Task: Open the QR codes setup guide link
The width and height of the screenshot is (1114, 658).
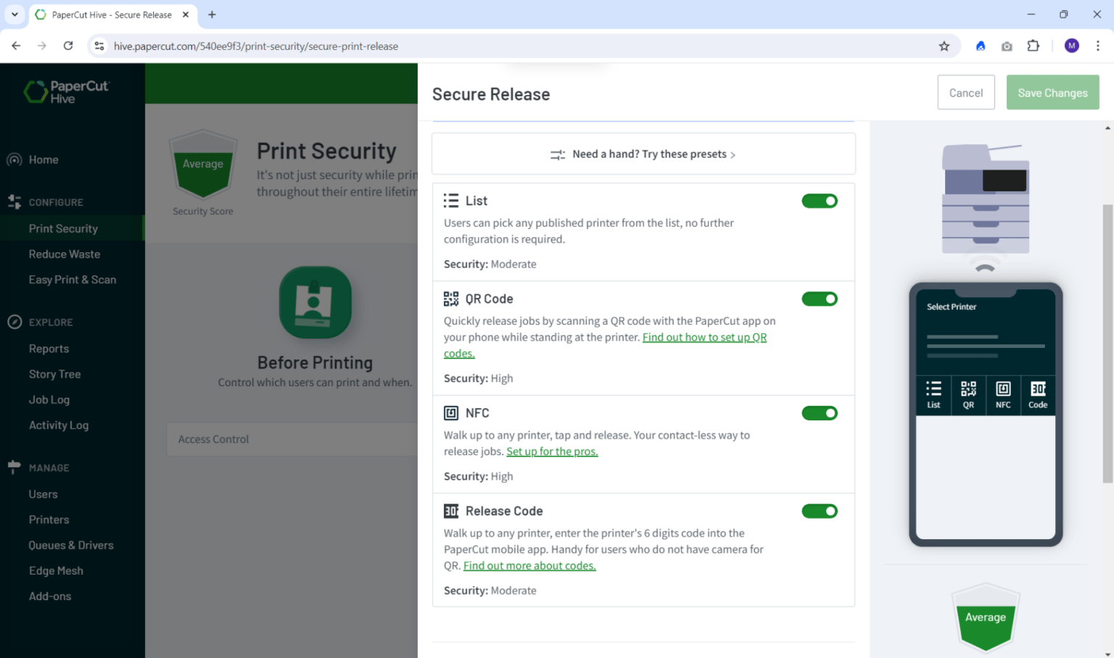Action: [x=704, y=337]
